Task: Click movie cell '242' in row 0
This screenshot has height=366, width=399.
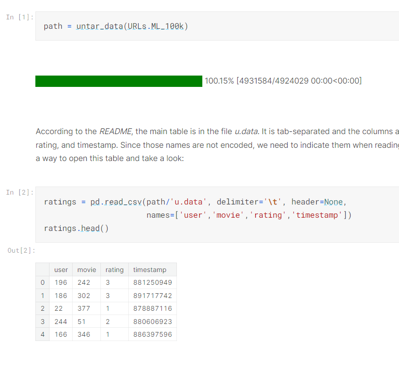Action: pyautogui.click(x=86, y=282)
